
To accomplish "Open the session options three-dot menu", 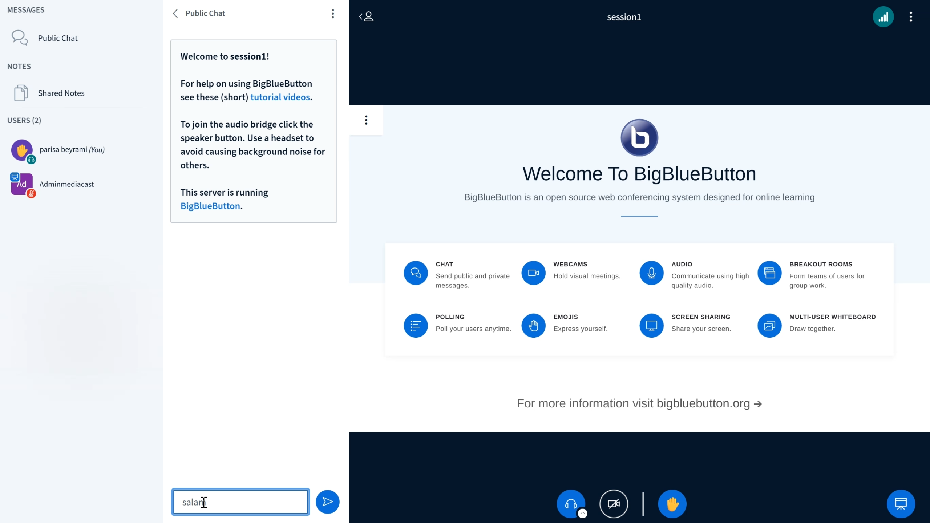I will [910, 17].
